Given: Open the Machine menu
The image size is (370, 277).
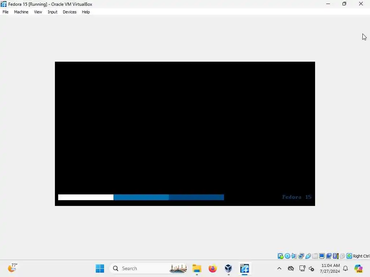Looking at the screenshot, I should tap(21, 12).
